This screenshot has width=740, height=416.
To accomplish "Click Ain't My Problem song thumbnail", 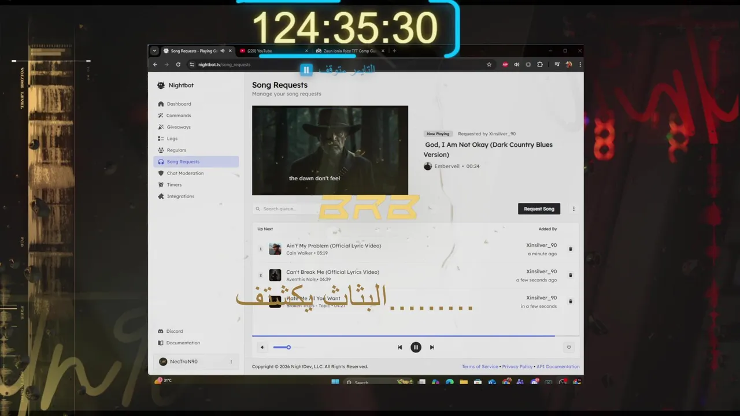I will 275,249.
